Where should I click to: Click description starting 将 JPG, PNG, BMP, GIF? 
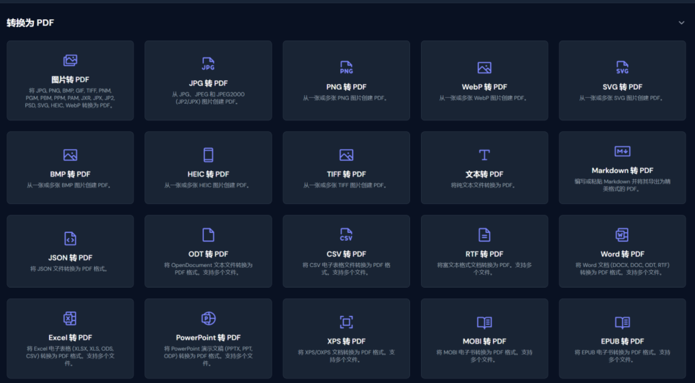[x=70, y=98]
